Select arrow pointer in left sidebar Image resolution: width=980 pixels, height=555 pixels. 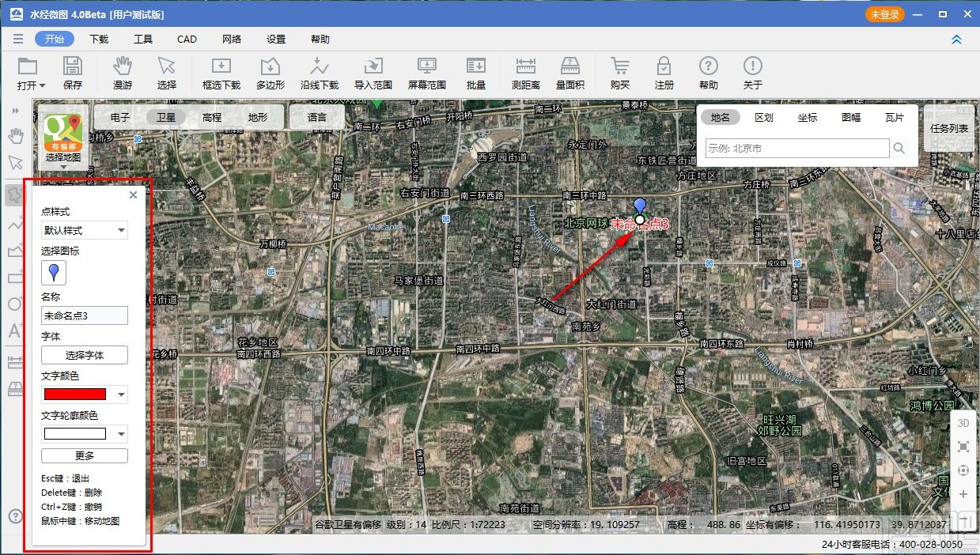(x=15, y=163)
